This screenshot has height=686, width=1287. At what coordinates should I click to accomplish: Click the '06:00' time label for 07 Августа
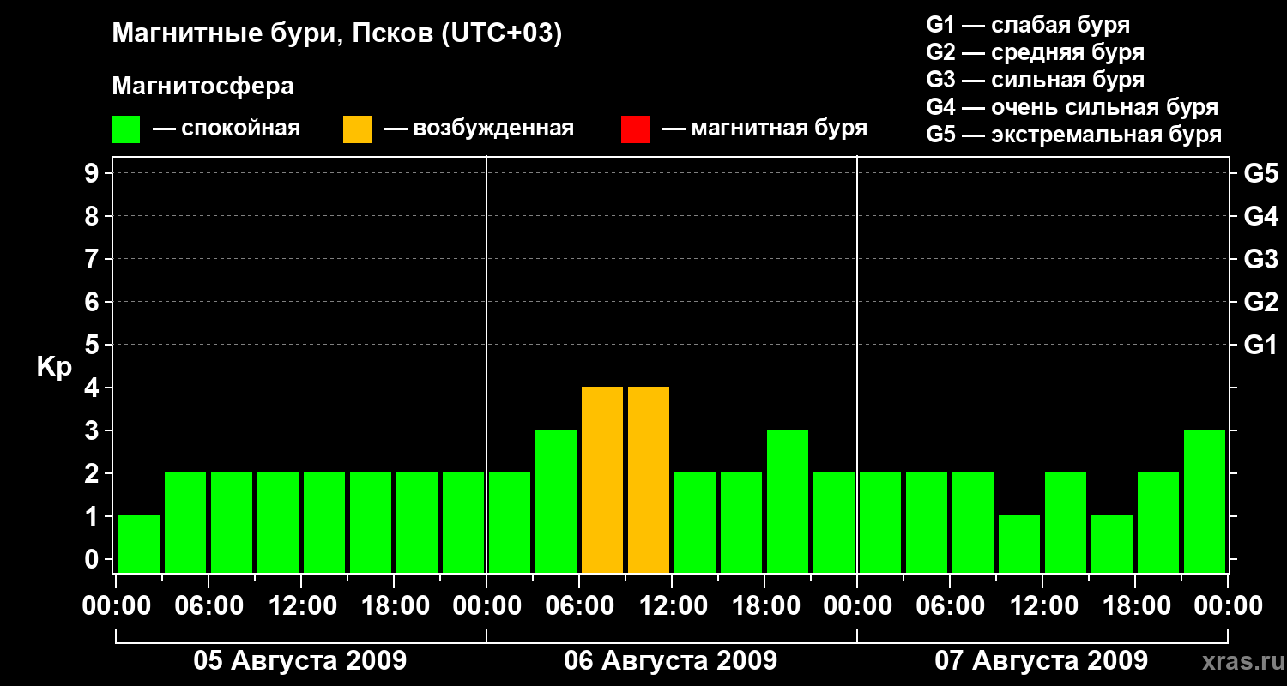(x=950, y=606)
